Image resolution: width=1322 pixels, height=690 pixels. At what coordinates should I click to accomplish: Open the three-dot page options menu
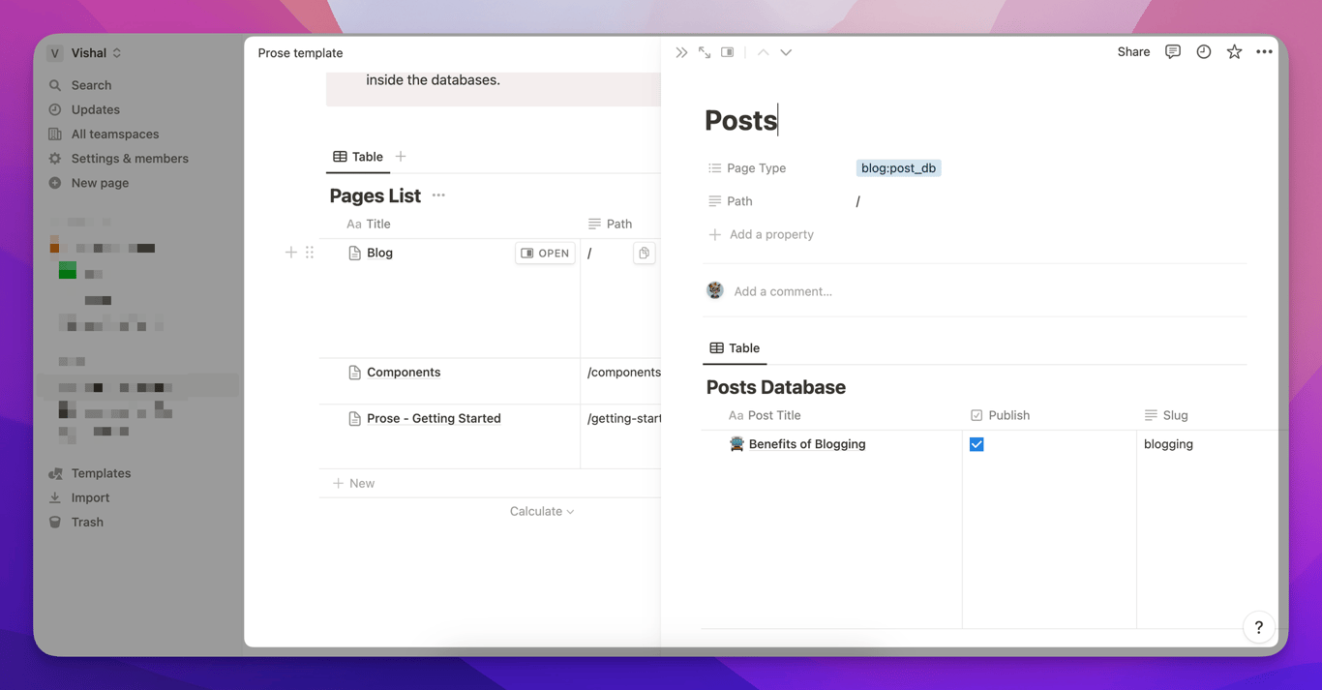point(1264,52)
